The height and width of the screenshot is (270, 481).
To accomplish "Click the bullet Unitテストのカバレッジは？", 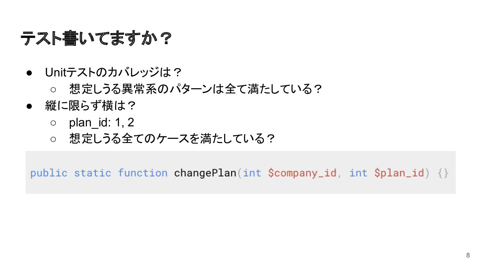I will 114,72.
